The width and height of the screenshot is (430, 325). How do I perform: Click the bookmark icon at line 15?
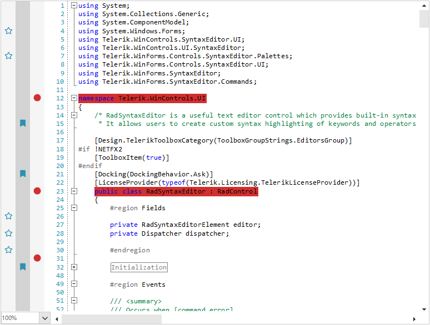(23, 123)
